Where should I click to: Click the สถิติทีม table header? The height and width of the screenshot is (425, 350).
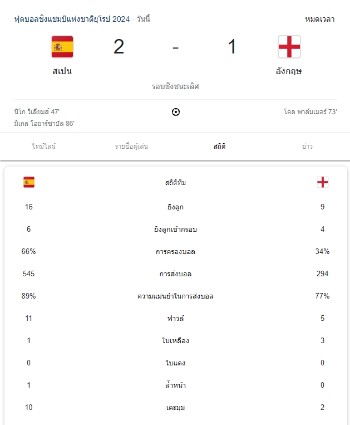(175, 182)
